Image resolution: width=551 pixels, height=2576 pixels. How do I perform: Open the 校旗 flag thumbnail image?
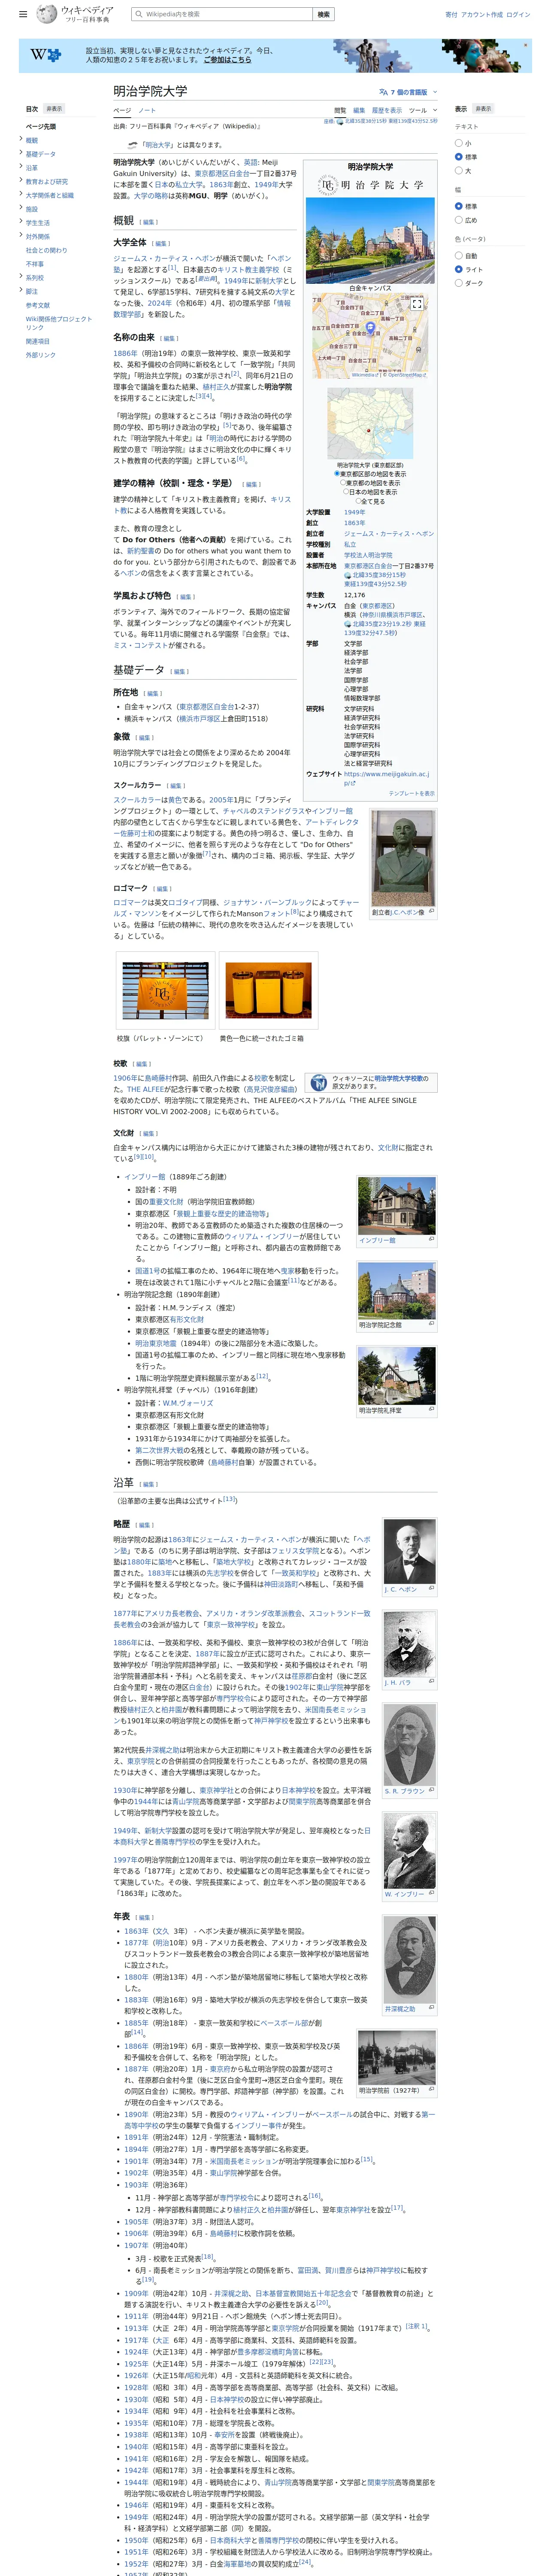(165, 990)
